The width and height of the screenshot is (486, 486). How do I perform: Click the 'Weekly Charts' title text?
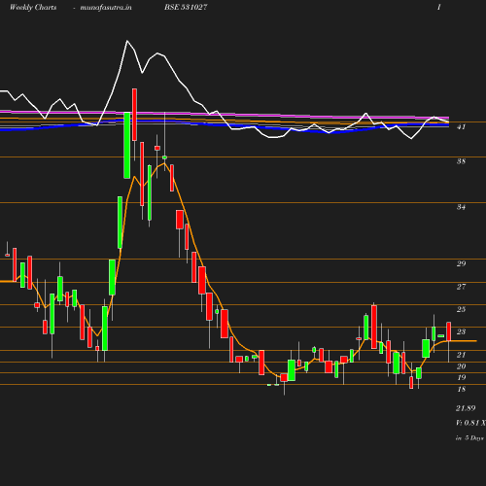33,7
